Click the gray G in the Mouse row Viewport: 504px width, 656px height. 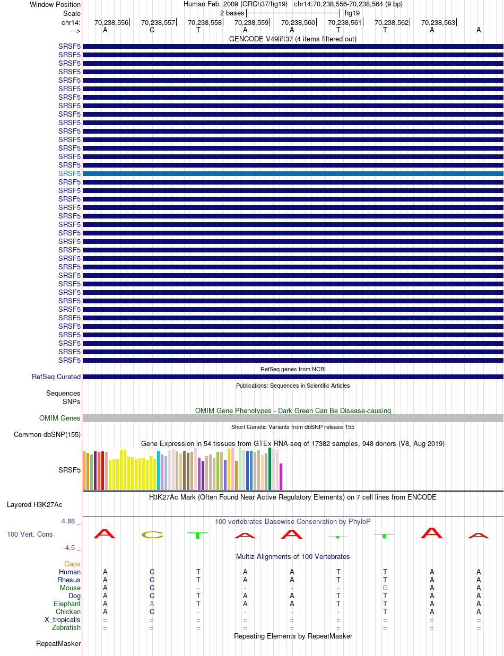click(x=385, y=588)
